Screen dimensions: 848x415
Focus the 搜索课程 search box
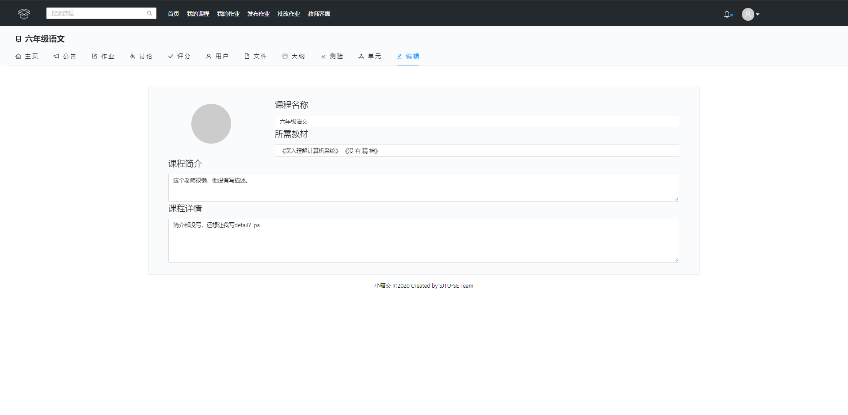(x=95, y=13)
